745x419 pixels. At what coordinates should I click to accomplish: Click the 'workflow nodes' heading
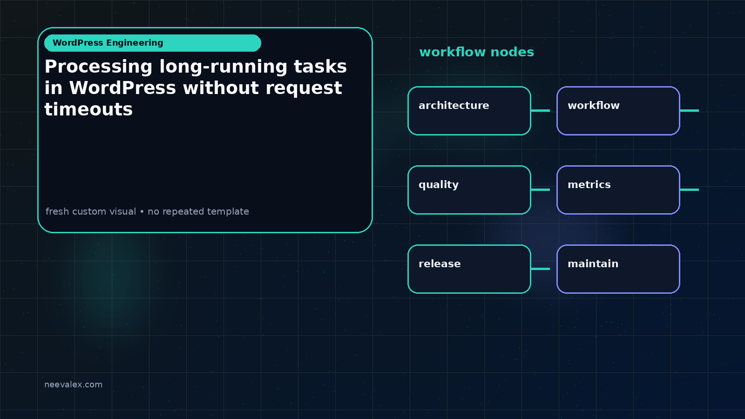pos(476,52)
